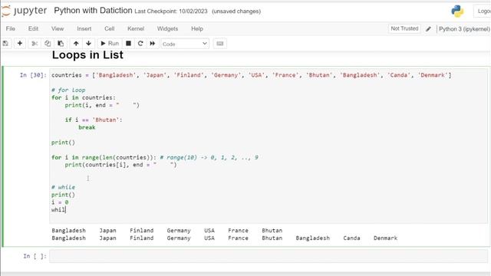491x276 pixels.
Task: Click the countries list definition line
Action: pyautogui.click(x=252, y=75)
